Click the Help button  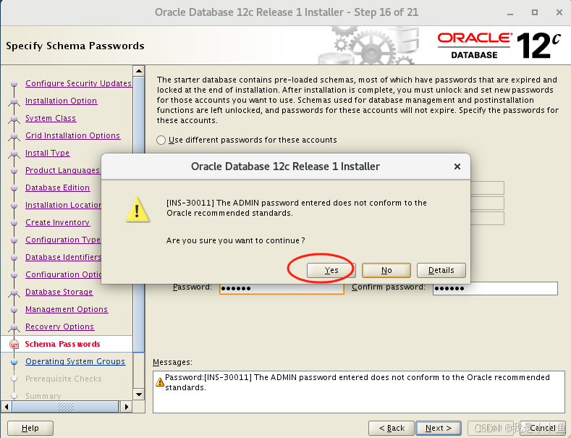(30, 428)
